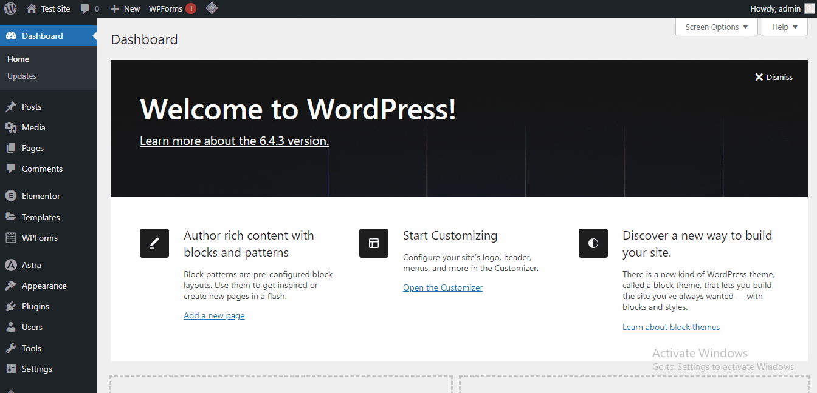Expand the Screen Options panel
This screenshot has width=817, height=393.
click(716, 27)
